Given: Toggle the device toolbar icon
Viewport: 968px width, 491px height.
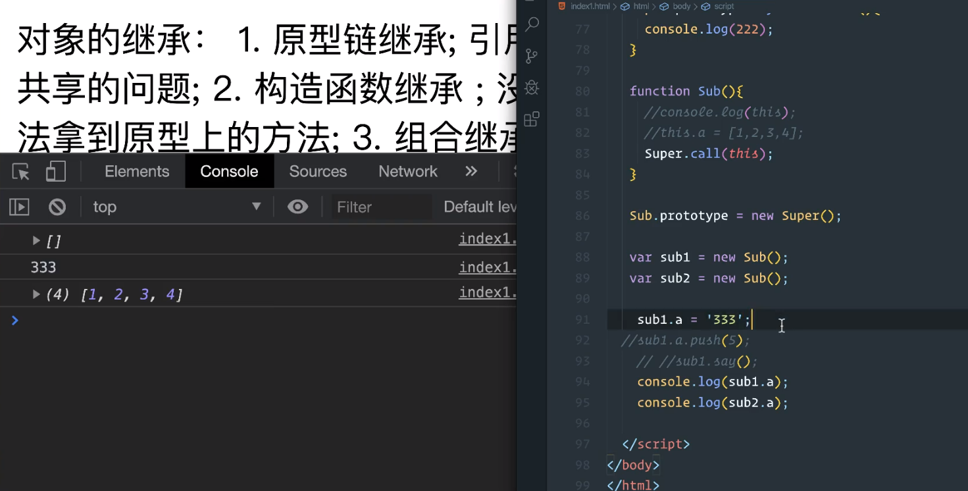Looking at the screenshot, I should tap(56, 172).
